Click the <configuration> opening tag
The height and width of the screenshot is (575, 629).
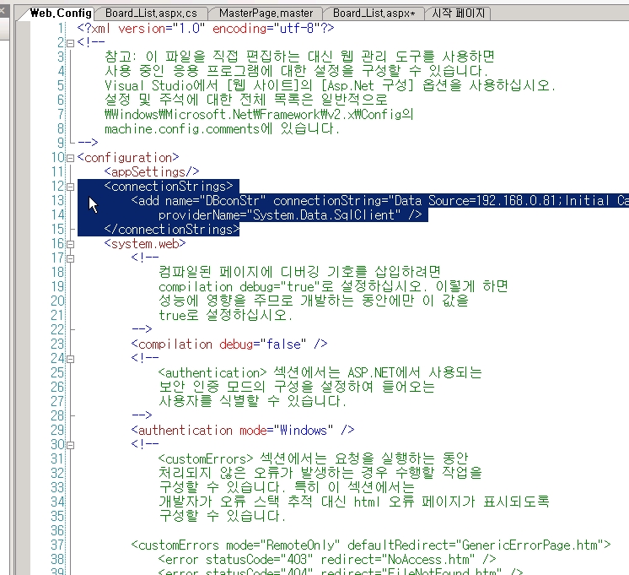point(128,158)
